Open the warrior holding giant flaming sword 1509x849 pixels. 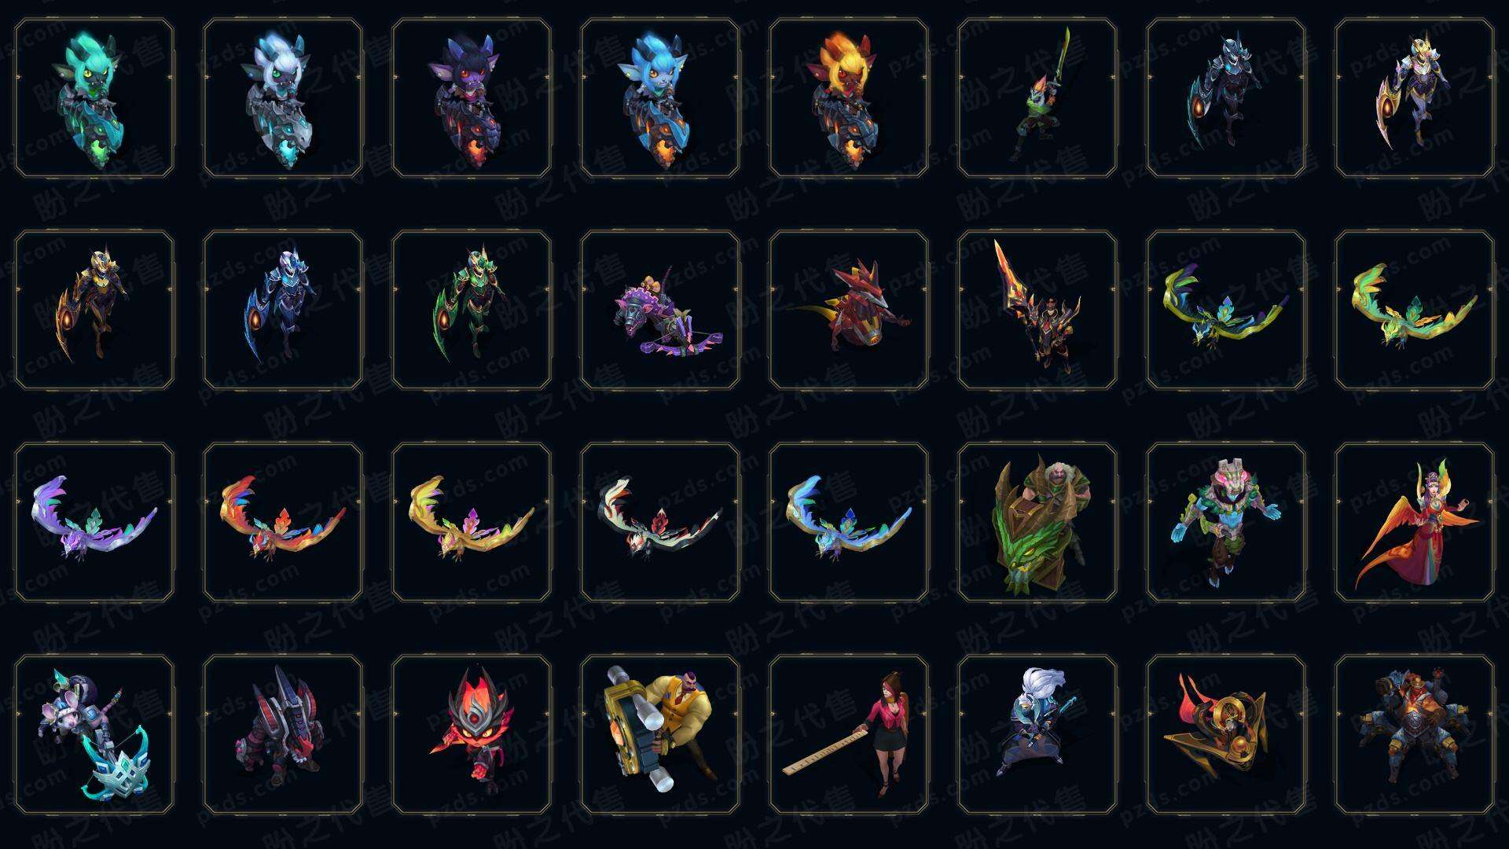(x=1037, y=310)
